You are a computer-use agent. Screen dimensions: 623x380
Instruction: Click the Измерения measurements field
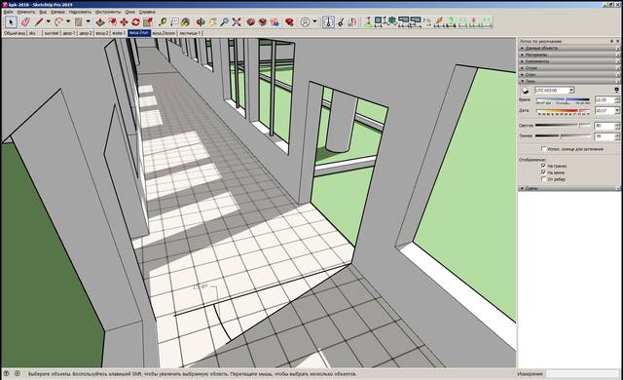582,373
